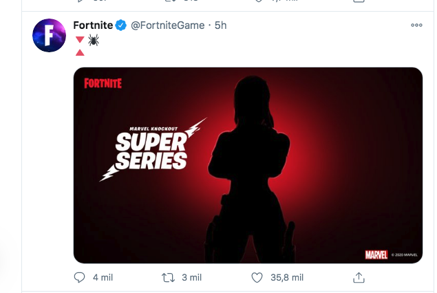Click the Super Series title graphic
The height and width of the screenshot is (293, 437).
(151, 151)
